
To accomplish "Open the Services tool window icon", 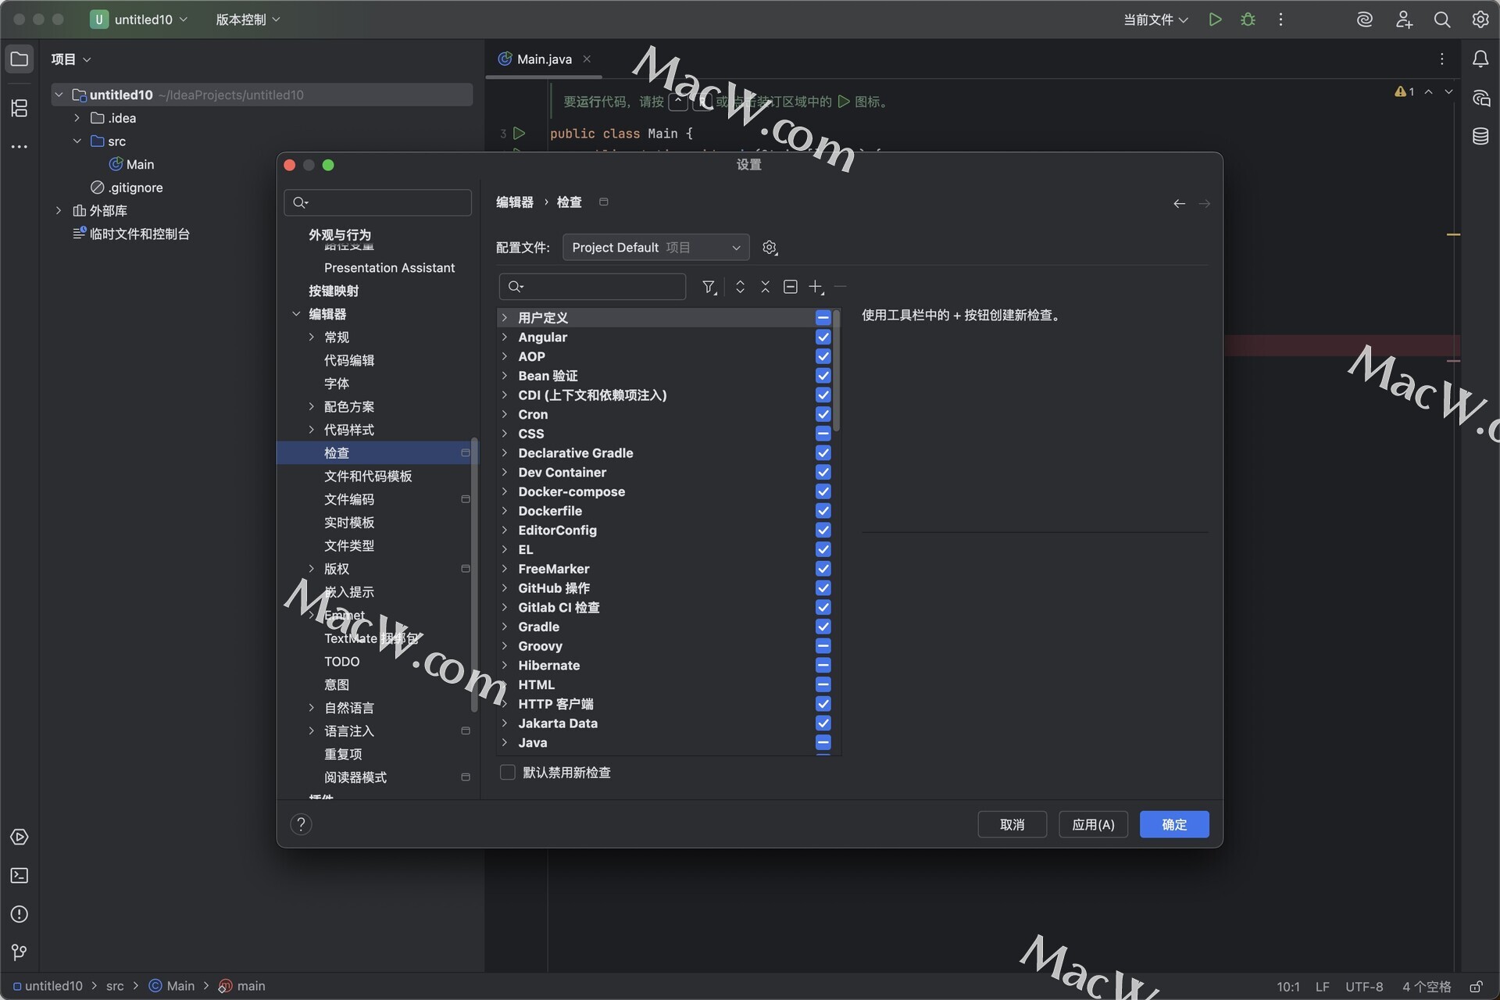I will [20, 837].
